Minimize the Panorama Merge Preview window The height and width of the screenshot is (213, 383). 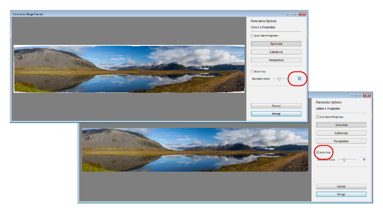(287, 14)
